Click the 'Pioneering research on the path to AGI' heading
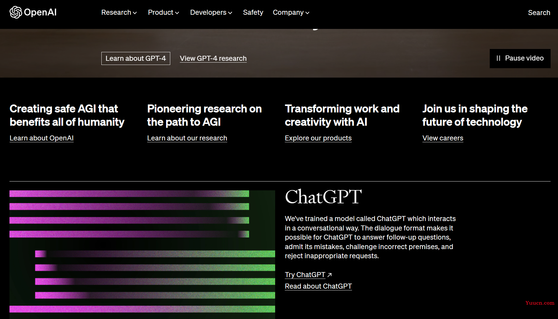Screen dimensions: 558x319 205,115
